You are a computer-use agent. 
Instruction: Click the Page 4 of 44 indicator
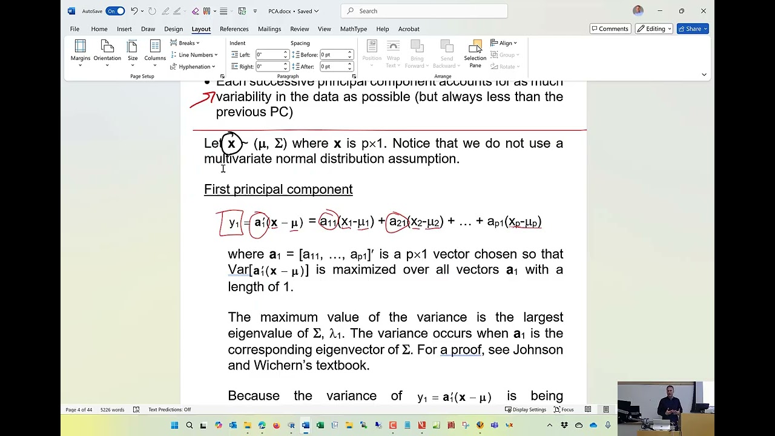79,409
